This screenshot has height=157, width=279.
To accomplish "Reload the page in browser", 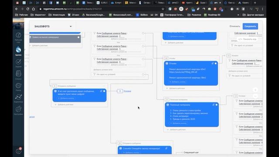I will pyautogui.click(x=28, y=9).
